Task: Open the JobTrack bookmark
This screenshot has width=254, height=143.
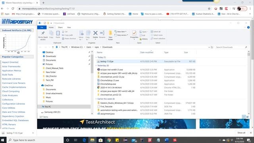Action: (69, 14)
